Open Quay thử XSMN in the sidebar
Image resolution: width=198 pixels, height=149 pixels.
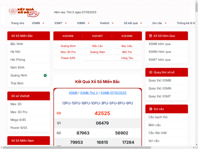[160, 88]
